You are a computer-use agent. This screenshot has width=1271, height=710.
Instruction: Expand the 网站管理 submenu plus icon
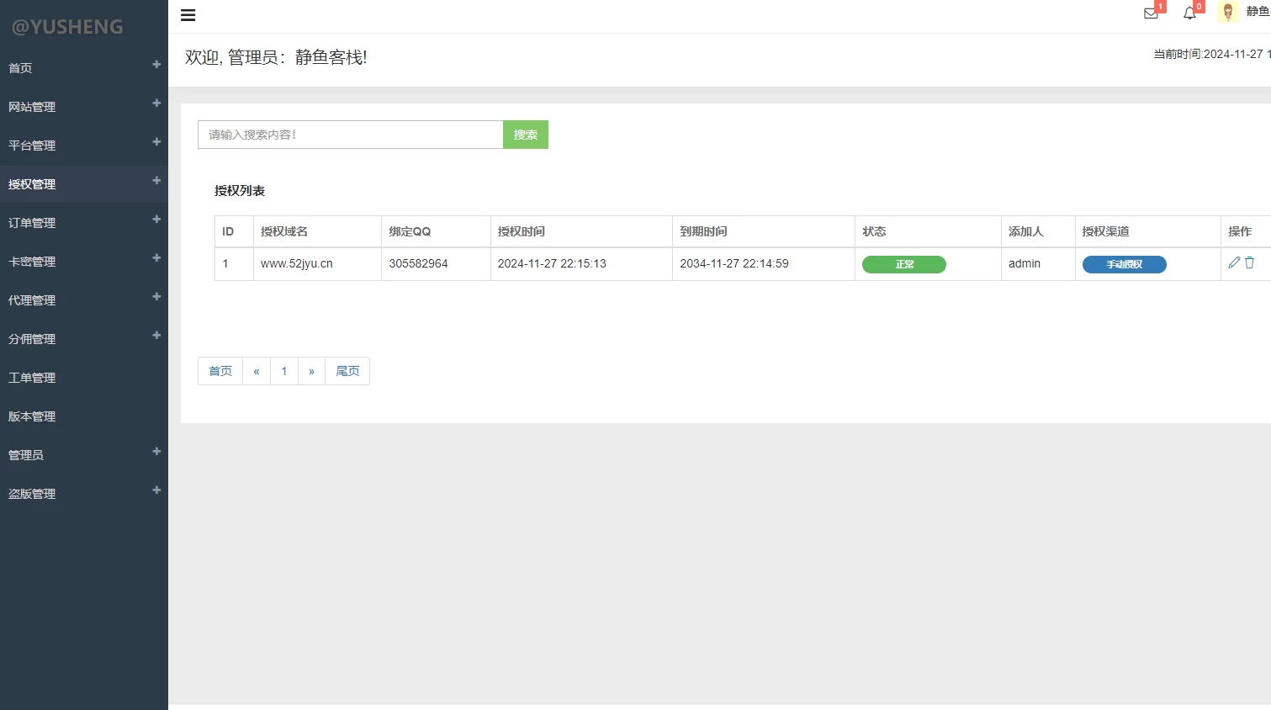(156, 103)
